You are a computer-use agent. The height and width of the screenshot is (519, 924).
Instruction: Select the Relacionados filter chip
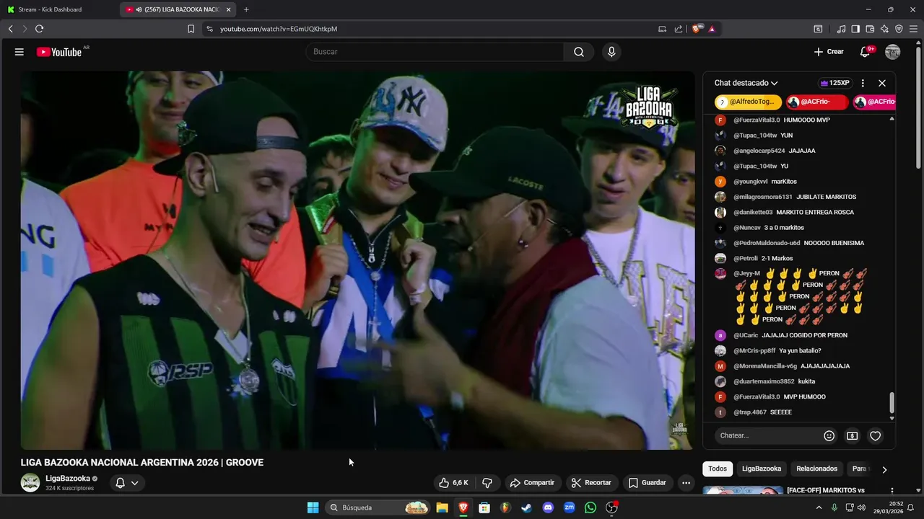click(x=816, y=469)
